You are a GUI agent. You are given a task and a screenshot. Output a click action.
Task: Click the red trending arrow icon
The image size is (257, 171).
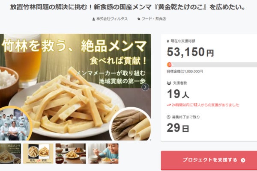(169, 105)
